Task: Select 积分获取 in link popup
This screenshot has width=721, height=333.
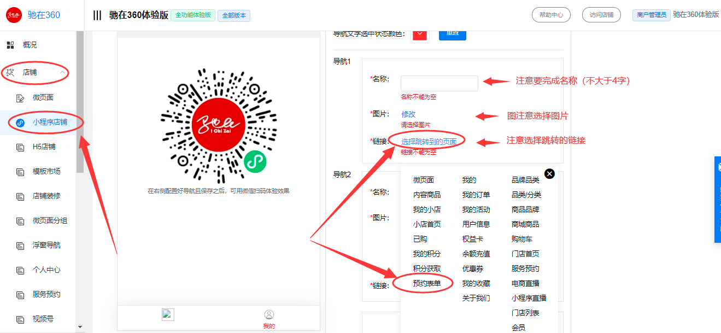Action: click(427, 268)
